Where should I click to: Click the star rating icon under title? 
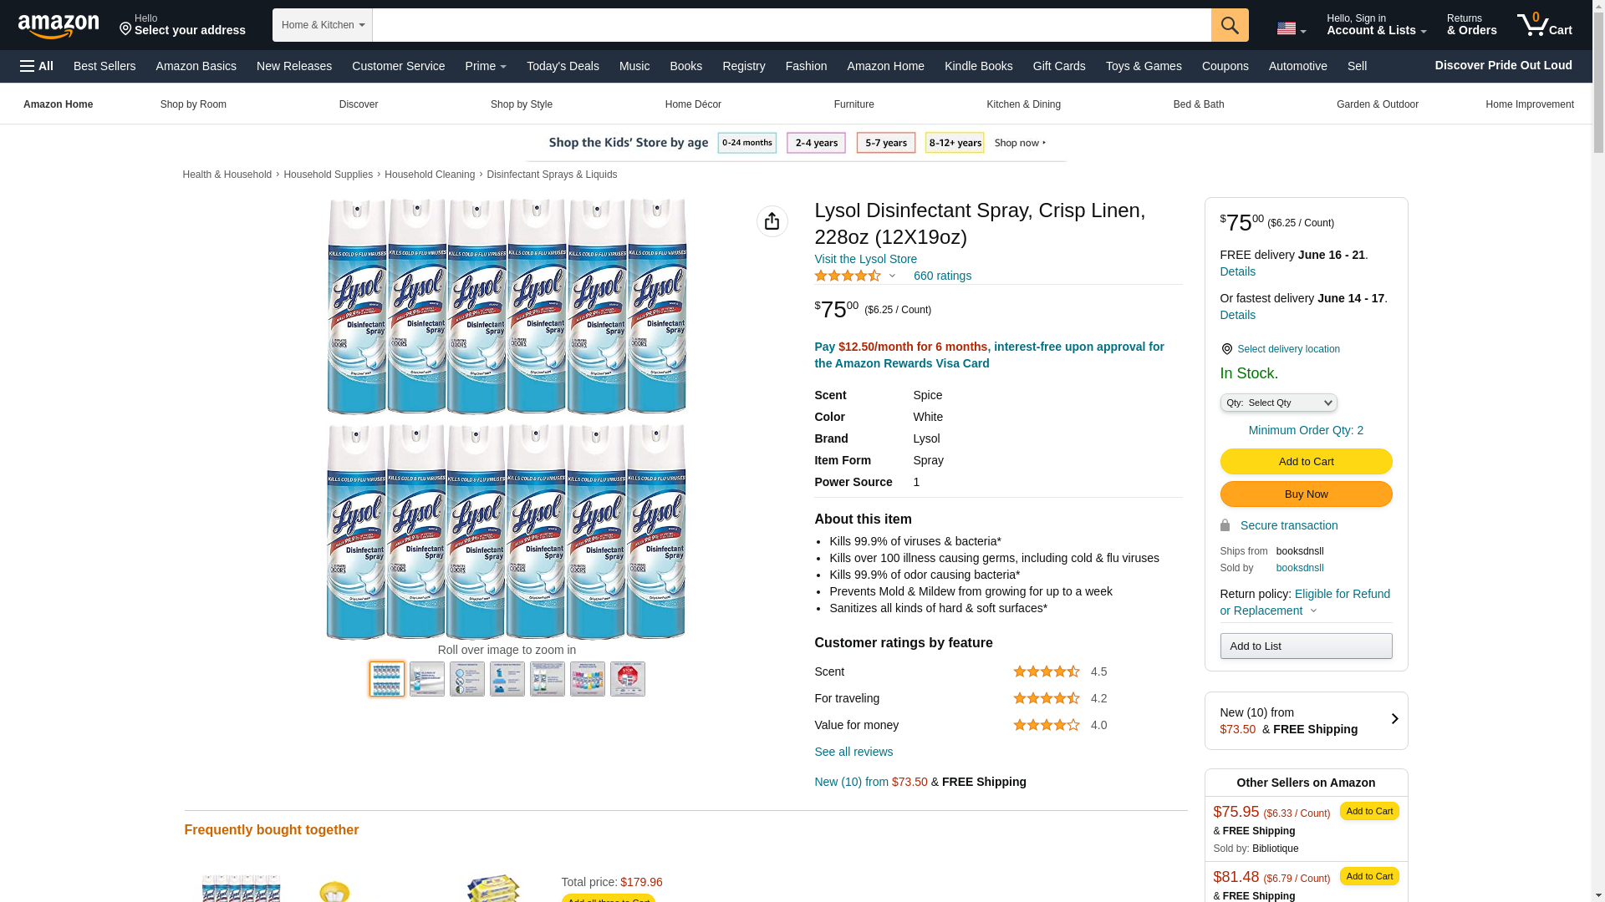848,276
